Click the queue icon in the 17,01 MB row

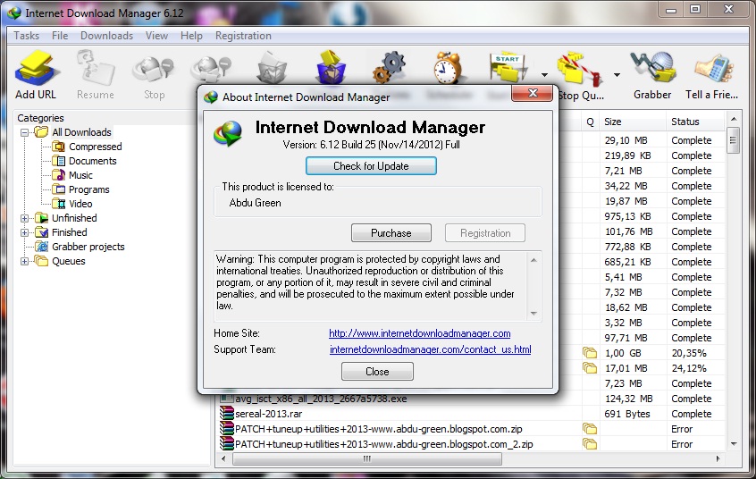coord(589,368)
